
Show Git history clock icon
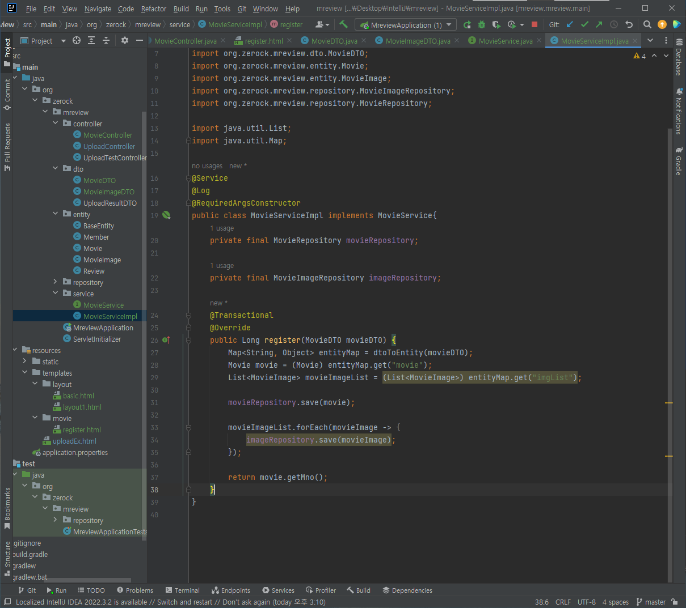tap(614, 24)
